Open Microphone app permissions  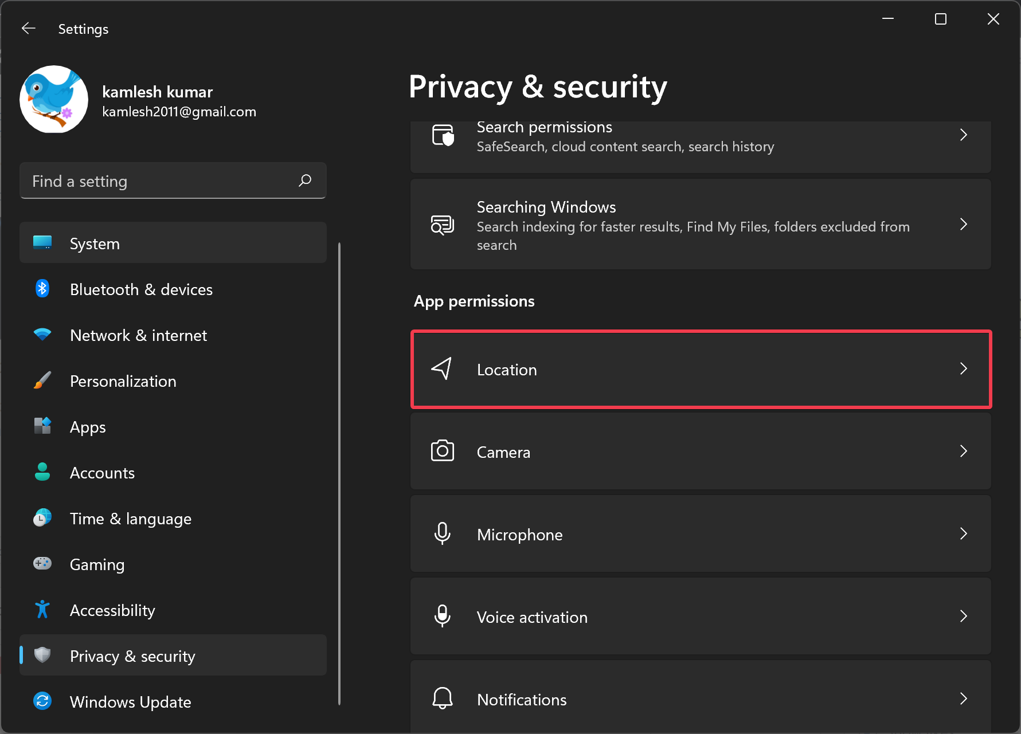point(701,533)
